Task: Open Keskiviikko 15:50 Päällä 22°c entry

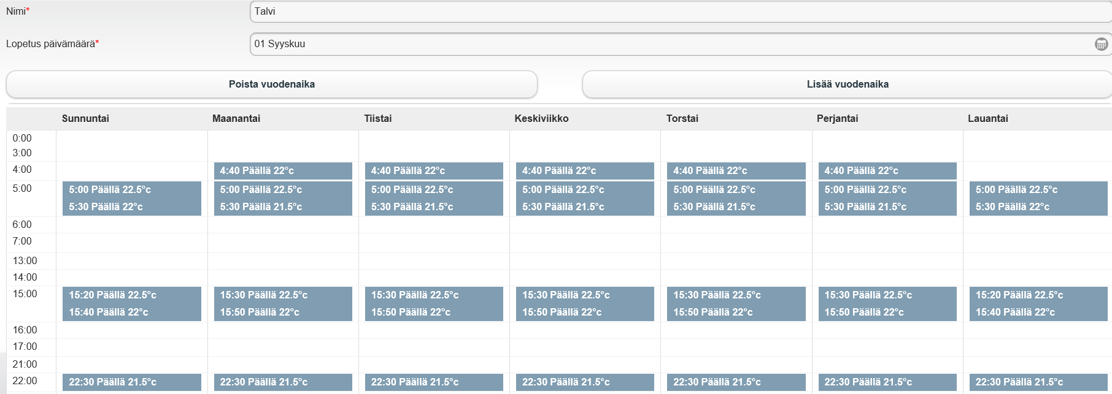Action: pos(585,313)
